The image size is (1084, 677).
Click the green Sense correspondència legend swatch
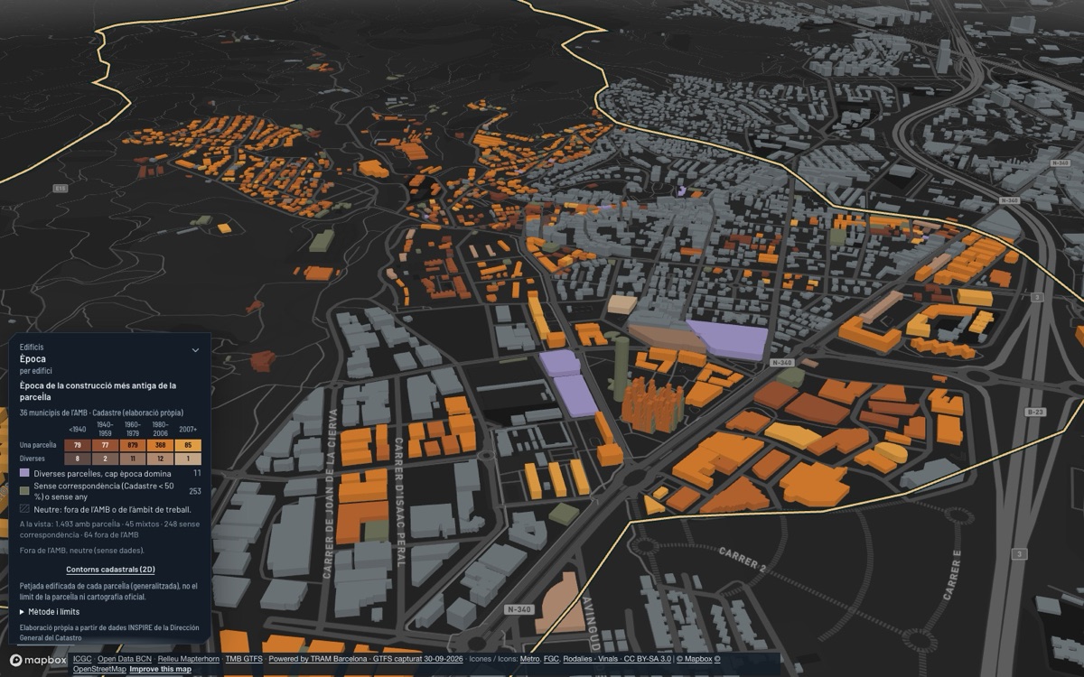point(24,491)
